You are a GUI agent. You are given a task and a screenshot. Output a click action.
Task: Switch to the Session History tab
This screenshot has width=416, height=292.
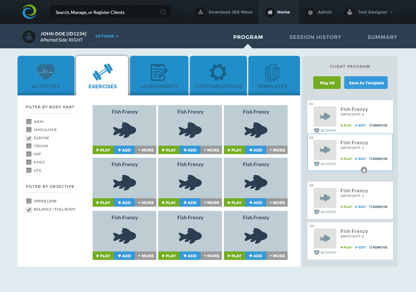(x=315, y=37)
